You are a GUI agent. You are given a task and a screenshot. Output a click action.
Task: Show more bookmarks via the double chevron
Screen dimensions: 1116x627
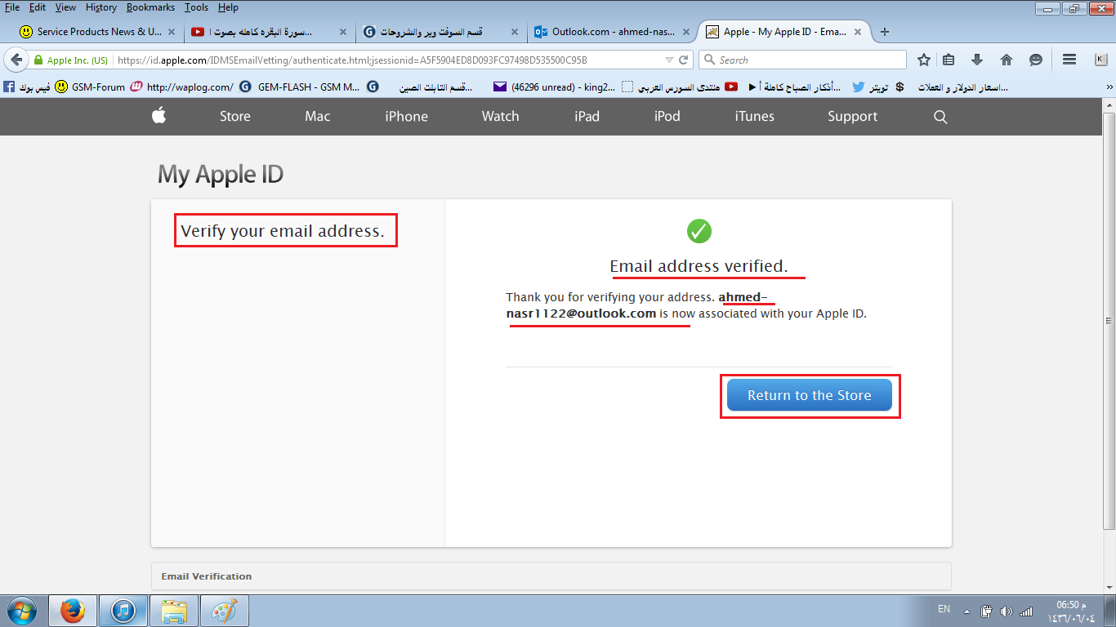[x=1109, y=87]
